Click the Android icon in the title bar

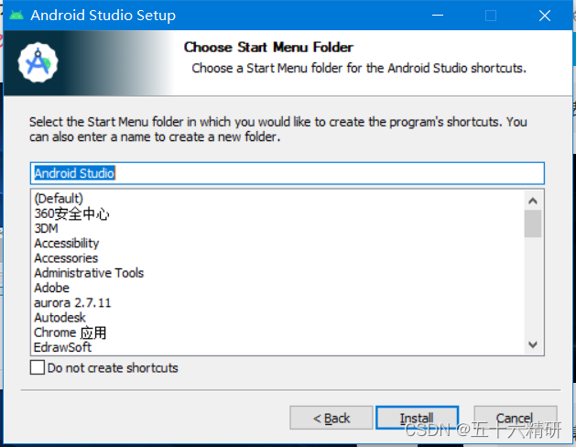pos(16,15)
